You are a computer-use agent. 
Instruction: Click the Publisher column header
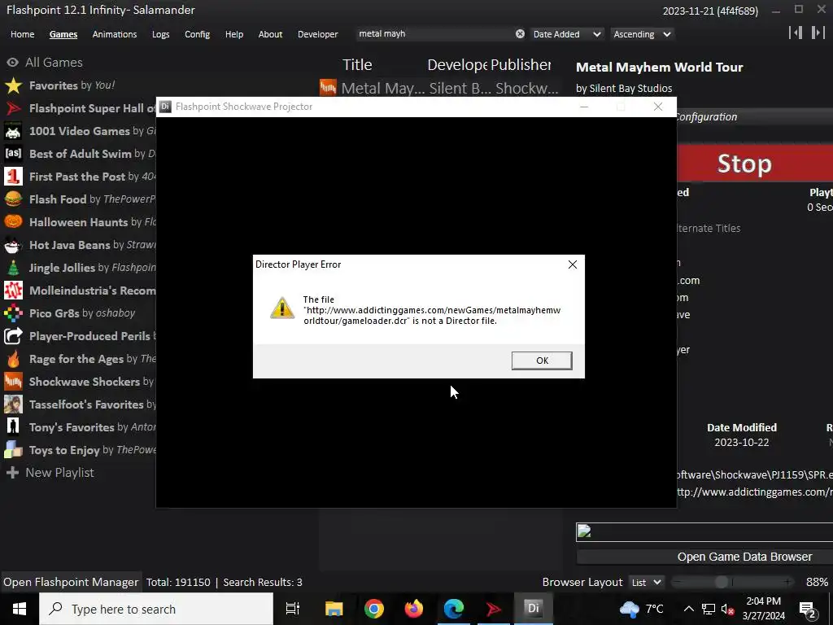[x=521, y=65]
